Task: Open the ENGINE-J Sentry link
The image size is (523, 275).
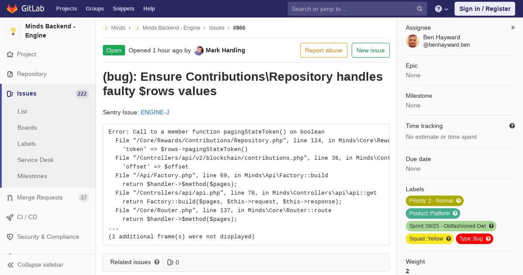Action: (x=155, y=112)
